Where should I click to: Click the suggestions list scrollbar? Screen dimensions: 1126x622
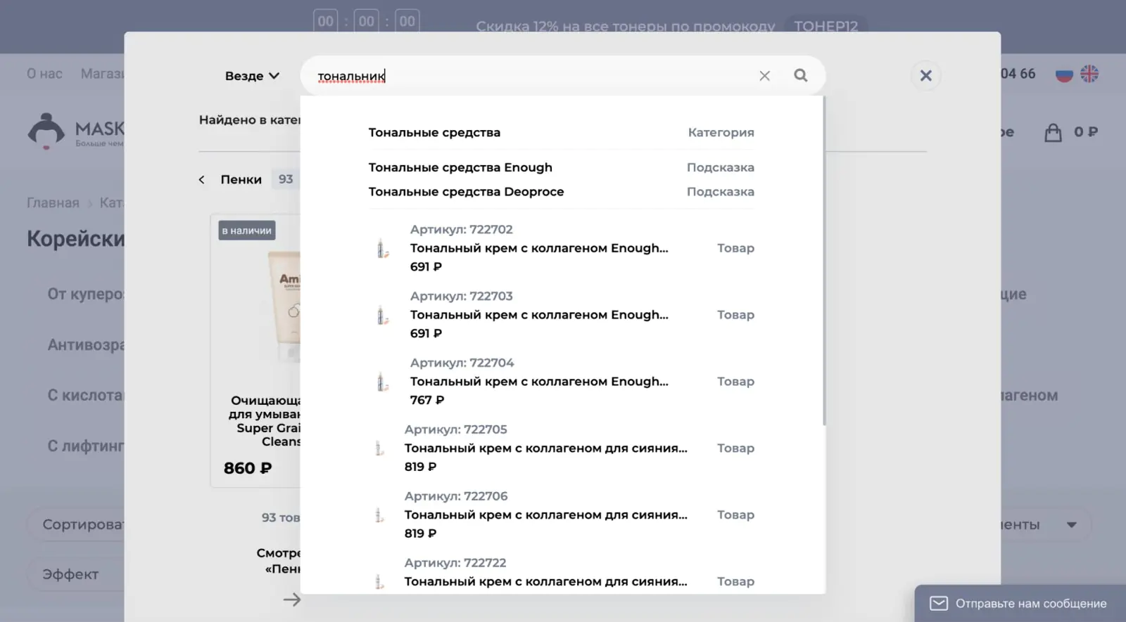click(823, 261)
